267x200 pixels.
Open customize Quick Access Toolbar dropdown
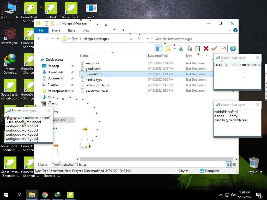(57, 23)
